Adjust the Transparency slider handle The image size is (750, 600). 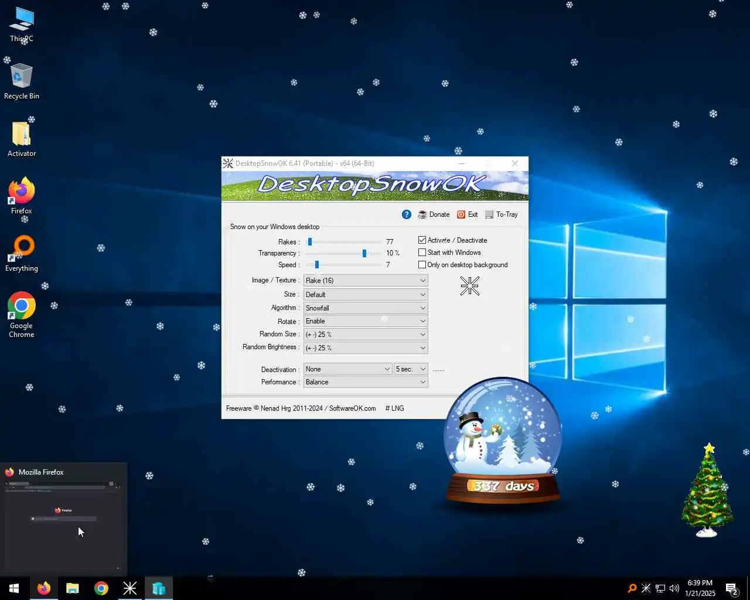[x=364, y=253]
